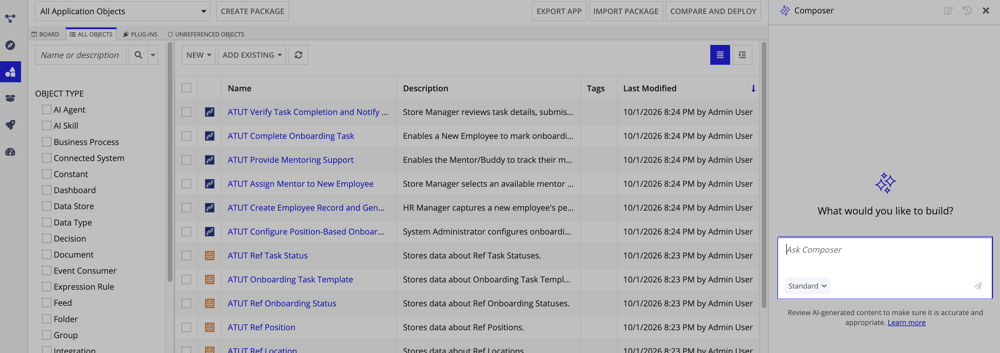
Task: Open the Deploy rocket icon in sidebar
Action: click(x=11, y=125)
